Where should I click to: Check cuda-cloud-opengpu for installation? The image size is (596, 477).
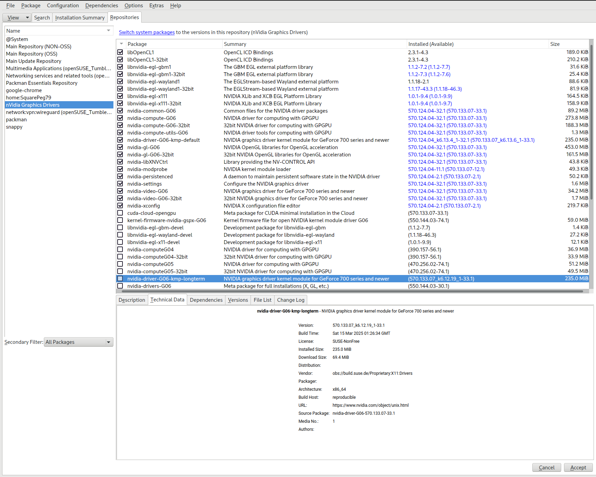[x=120, y=213]
